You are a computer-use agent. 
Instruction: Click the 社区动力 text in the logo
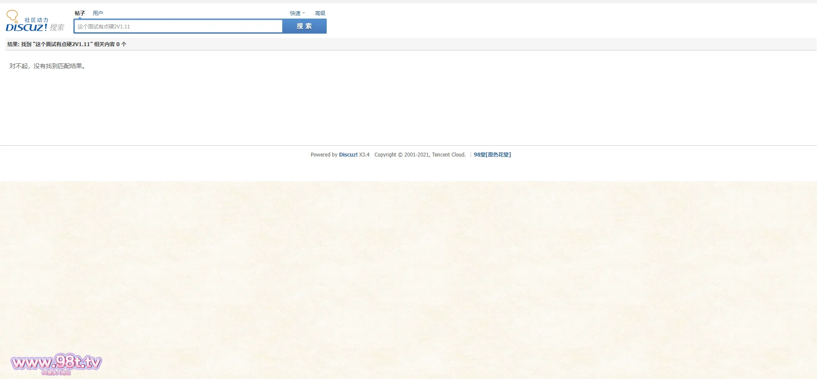pos(36,20)
